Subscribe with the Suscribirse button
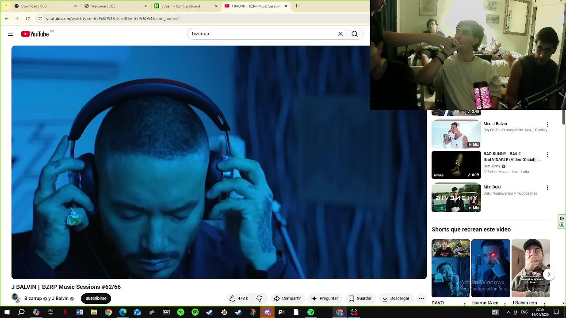 point(96,299)
